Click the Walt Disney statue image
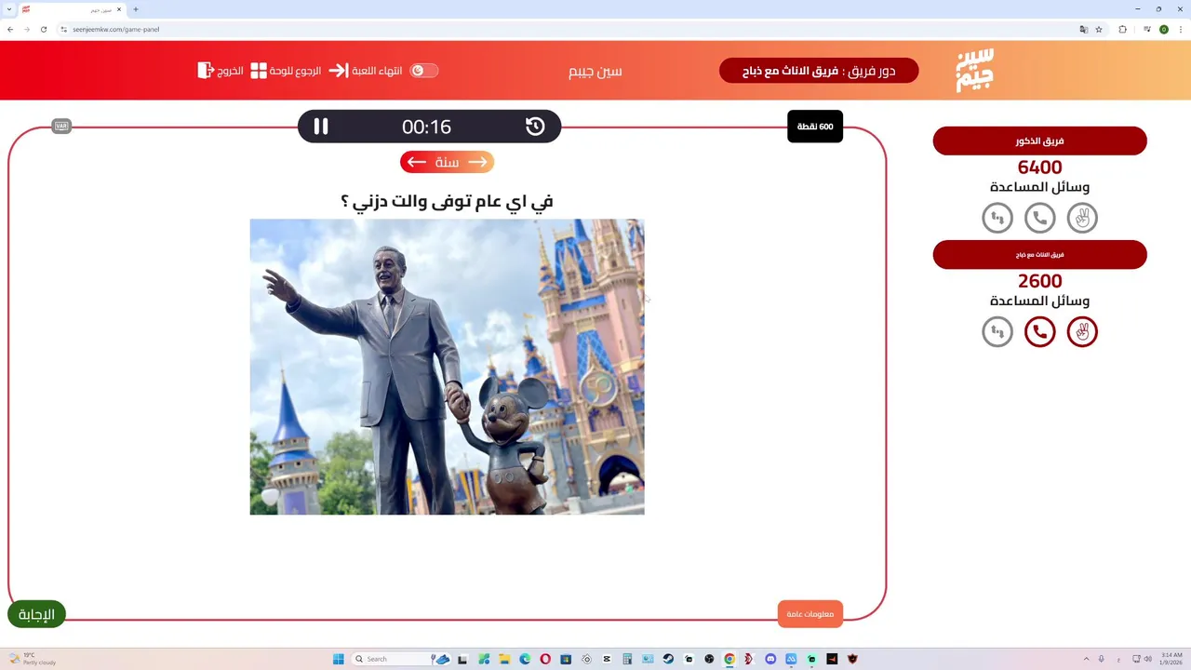This screenshot has width=1191, height=670. tap(447, 367)
